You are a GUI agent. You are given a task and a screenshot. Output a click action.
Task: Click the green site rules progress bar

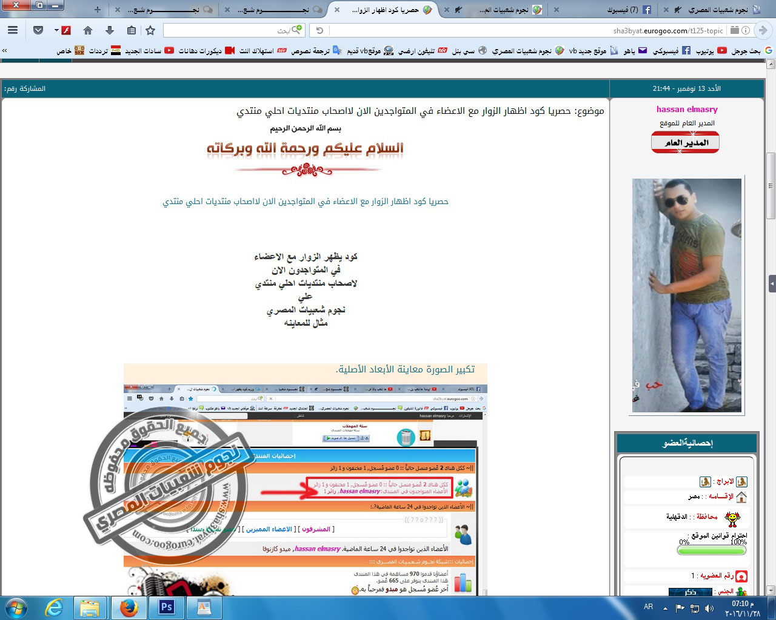(712, 550)
